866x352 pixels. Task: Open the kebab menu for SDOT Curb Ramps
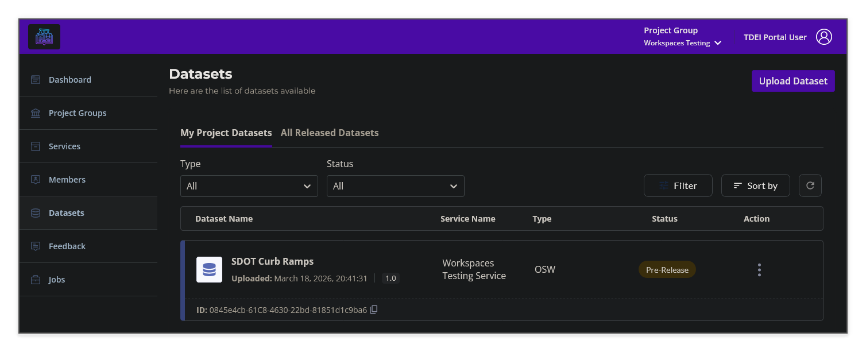click(759, 269)
